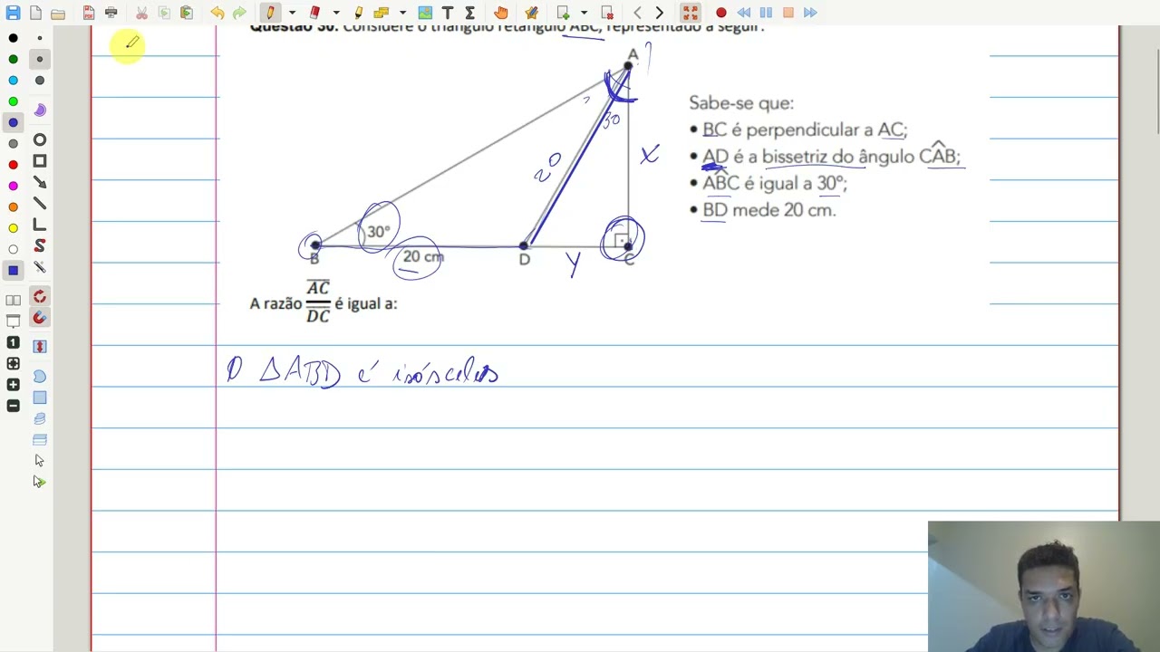Screen dimensions: 1160x652
Task: Expand the insert page dropdown arrow
Action: 585,13
